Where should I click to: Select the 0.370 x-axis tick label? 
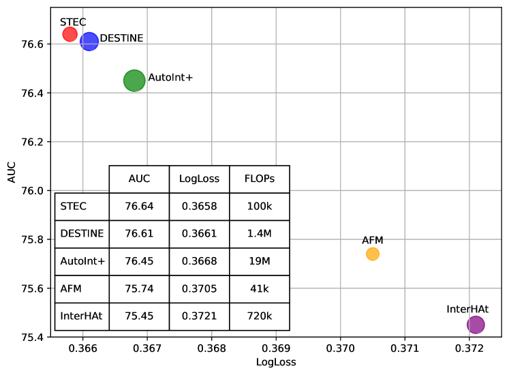coord(341,348)
